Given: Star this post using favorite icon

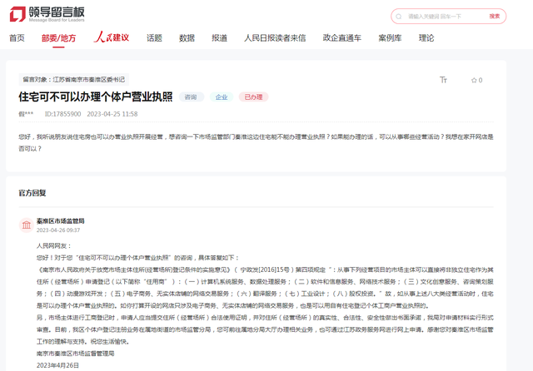Looking at the screenshot, I should pos(474,81).
